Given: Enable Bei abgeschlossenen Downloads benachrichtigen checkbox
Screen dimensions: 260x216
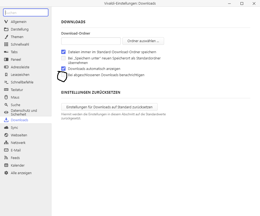Looking at the screenshot, I should (63, 75).
